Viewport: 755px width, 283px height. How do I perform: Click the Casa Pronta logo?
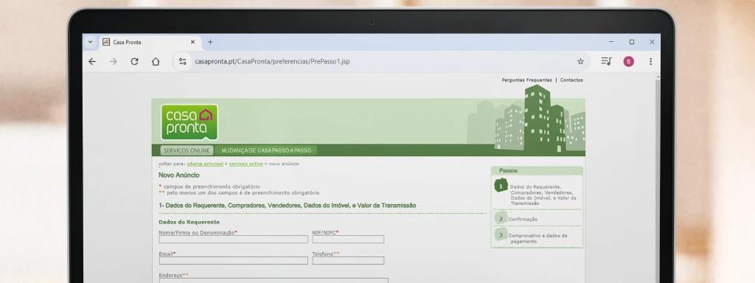click(189, 122)
